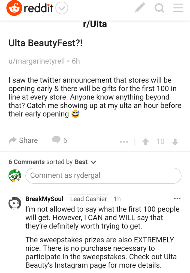This screenshot has height=273, width=190.
Task: Collapse BreakMySoul's comment thread
Action: click(x=14, y=203)
